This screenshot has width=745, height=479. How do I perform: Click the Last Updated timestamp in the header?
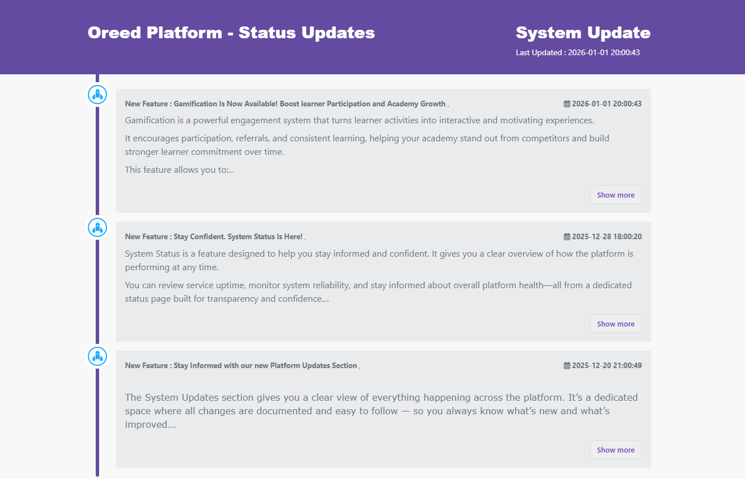coord(577,52)
